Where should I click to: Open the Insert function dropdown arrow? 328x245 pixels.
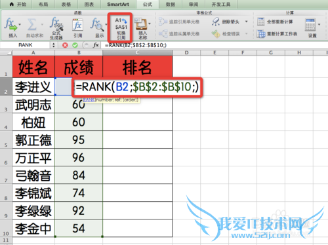tap(20, 24)
